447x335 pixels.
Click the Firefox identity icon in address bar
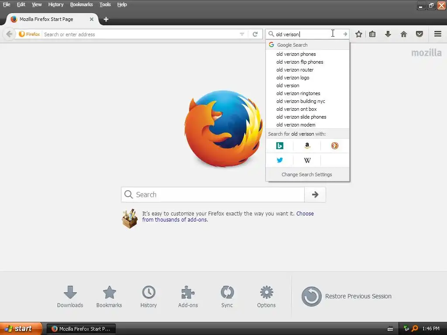pos(29,34)
